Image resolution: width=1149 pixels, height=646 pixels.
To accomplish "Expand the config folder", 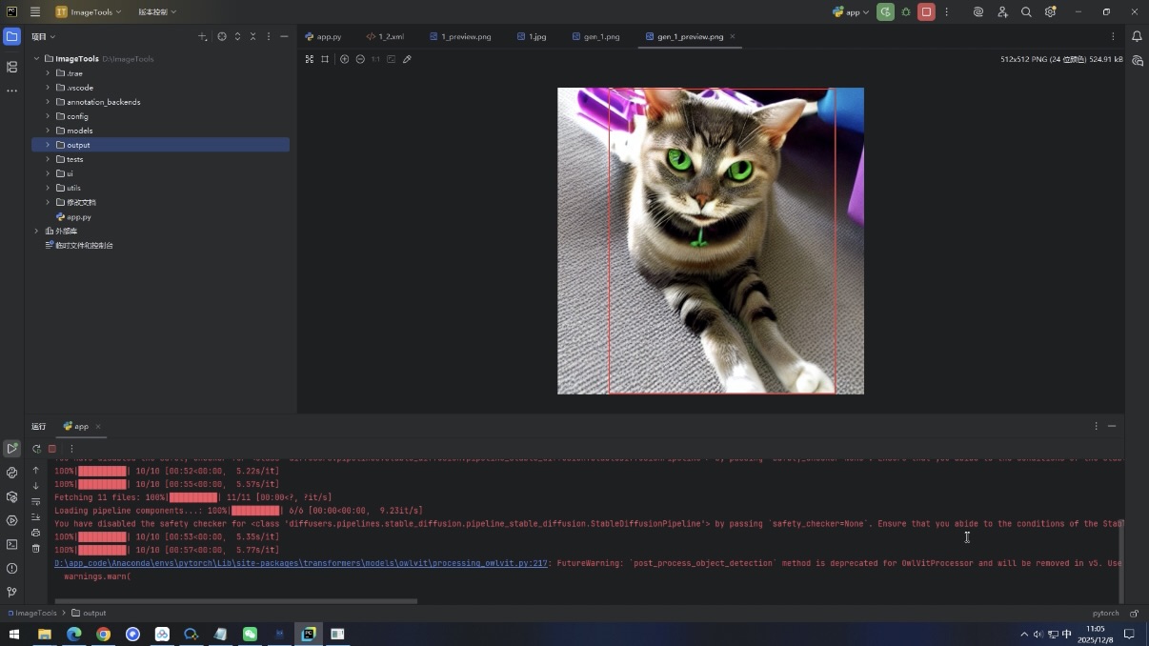I will (48, 116).
